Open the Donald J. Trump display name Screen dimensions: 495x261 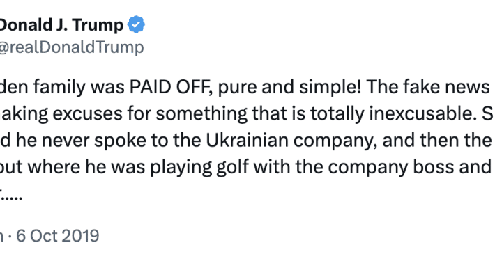point(61,25)
